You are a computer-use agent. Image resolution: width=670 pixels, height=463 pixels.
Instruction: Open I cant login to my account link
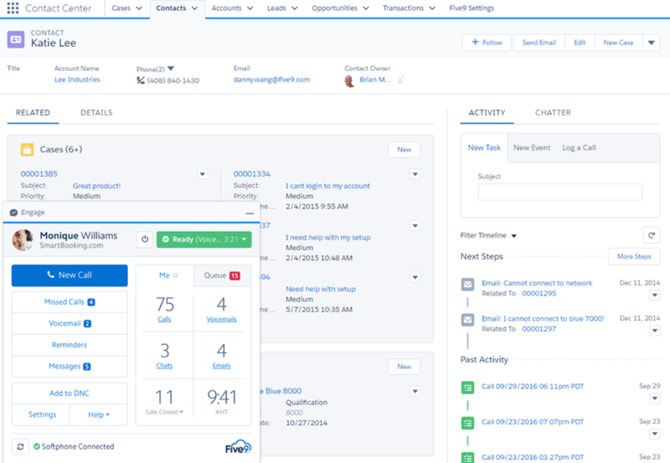(x=327, y=186)
